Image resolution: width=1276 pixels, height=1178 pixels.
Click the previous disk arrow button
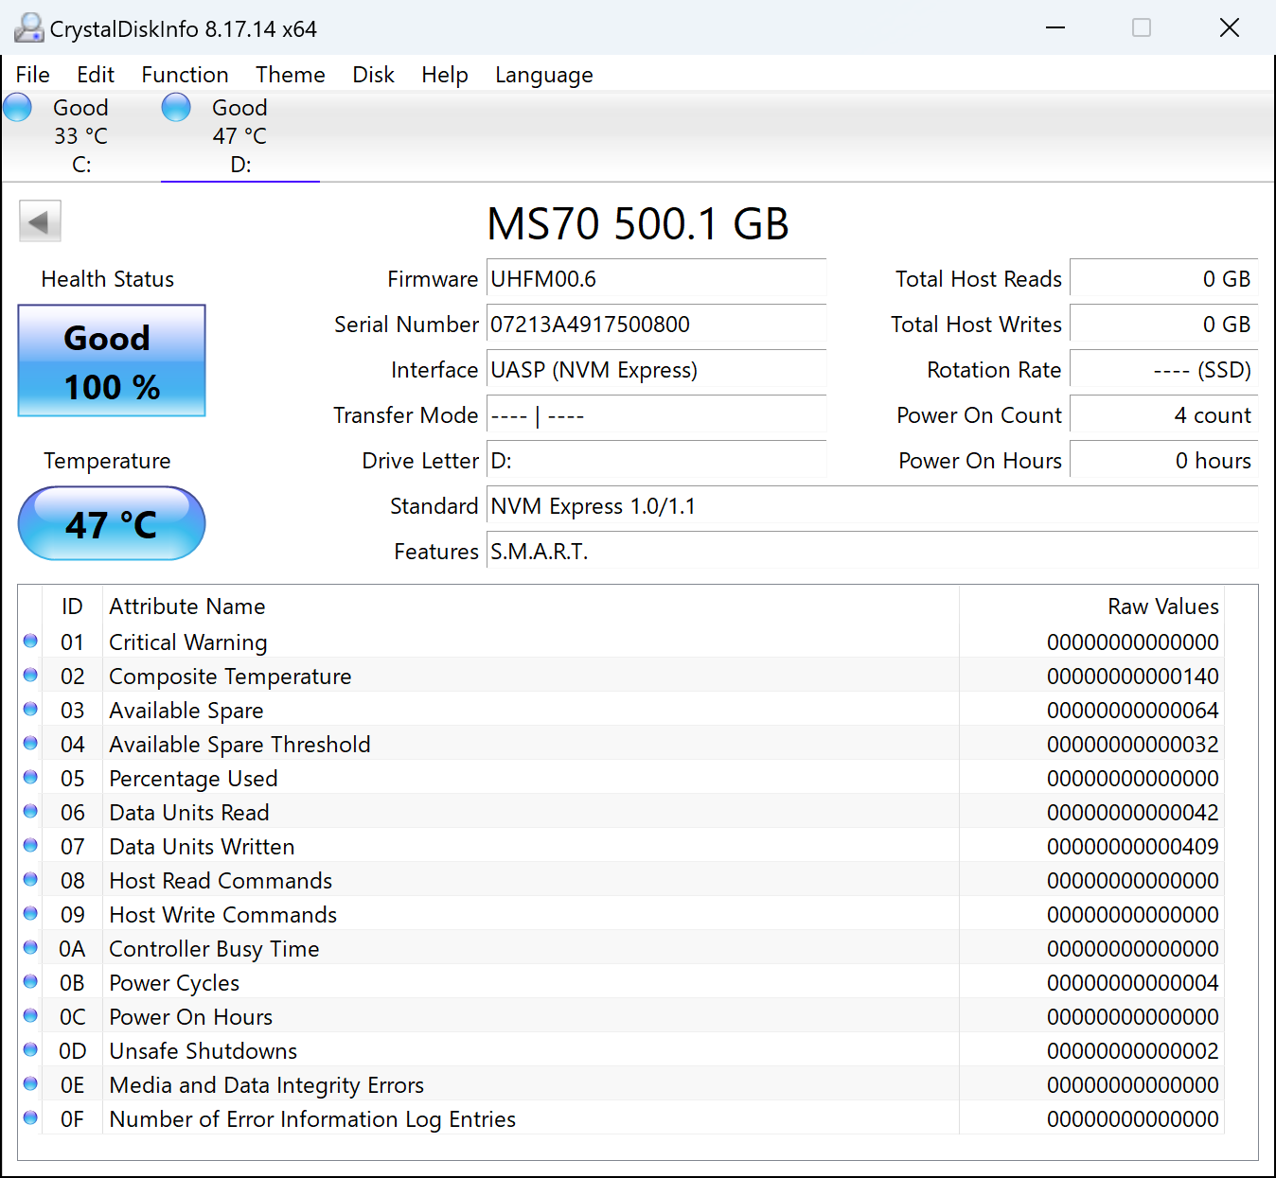(40, 221)
